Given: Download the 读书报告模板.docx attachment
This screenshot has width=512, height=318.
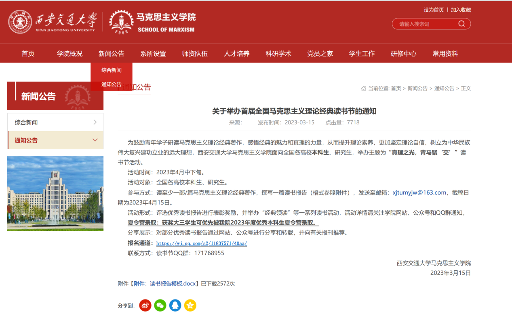Looking at the screenshot, I should pyautogui.click(x=173, y=284).
